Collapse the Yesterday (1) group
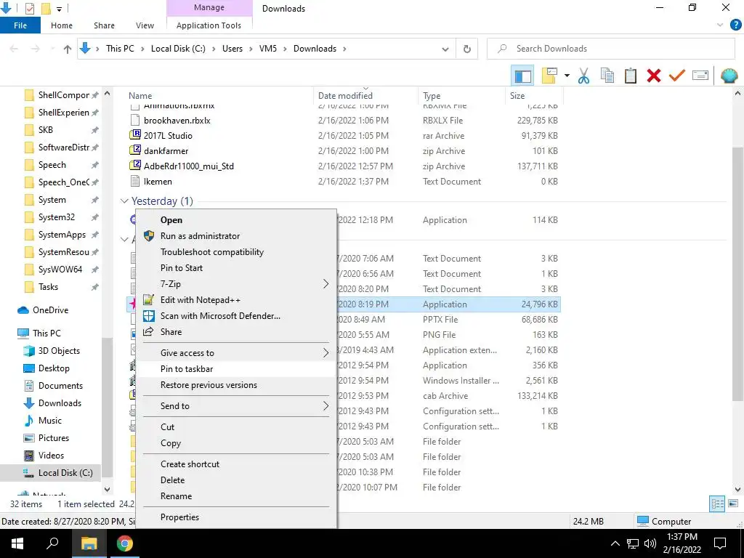Screen dimensions: 744x558 (124, 201)
